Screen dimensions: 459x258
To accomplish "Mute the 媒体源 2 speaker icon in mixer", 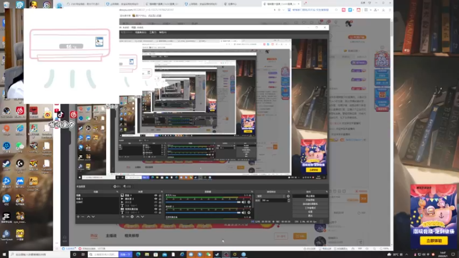I will [x=243, y=213].
